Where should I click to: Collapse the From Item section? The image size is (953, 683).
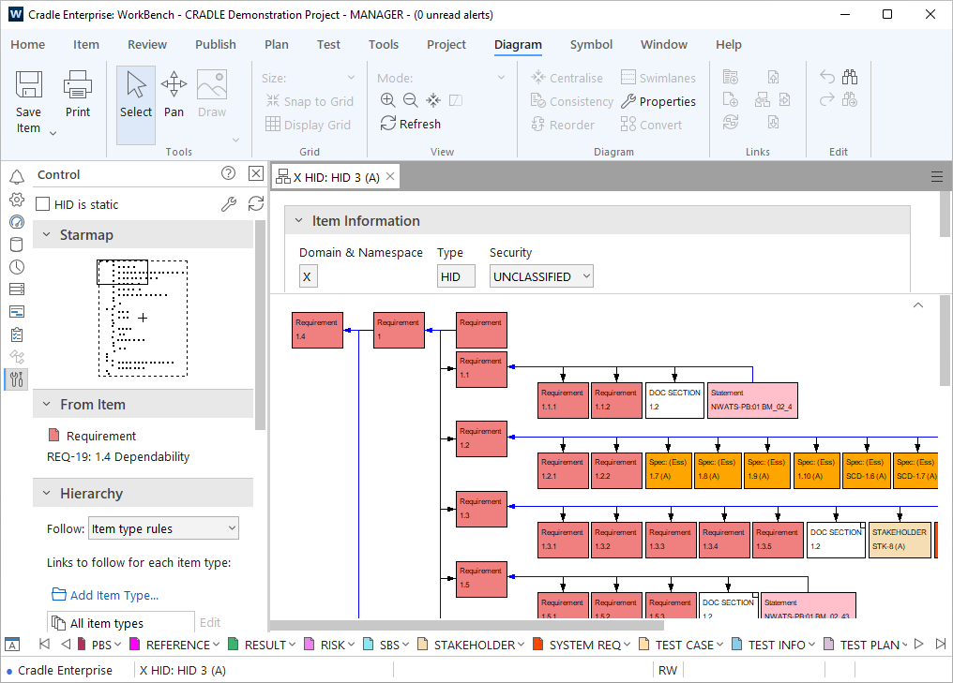tap(46, 404)
